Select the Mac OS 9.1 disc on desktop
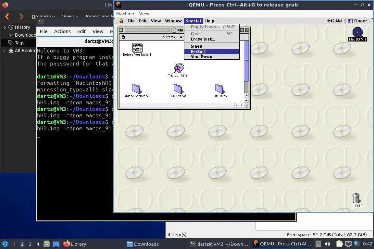 357,32
